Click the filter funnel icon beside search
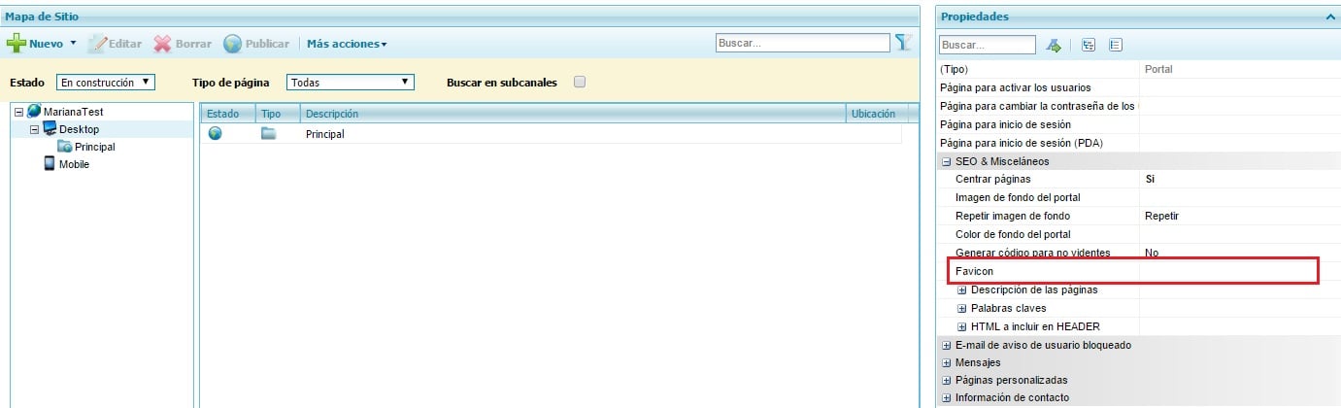Image resolution: width=1341 pixels, height=408 pixels. coord(903,43)
